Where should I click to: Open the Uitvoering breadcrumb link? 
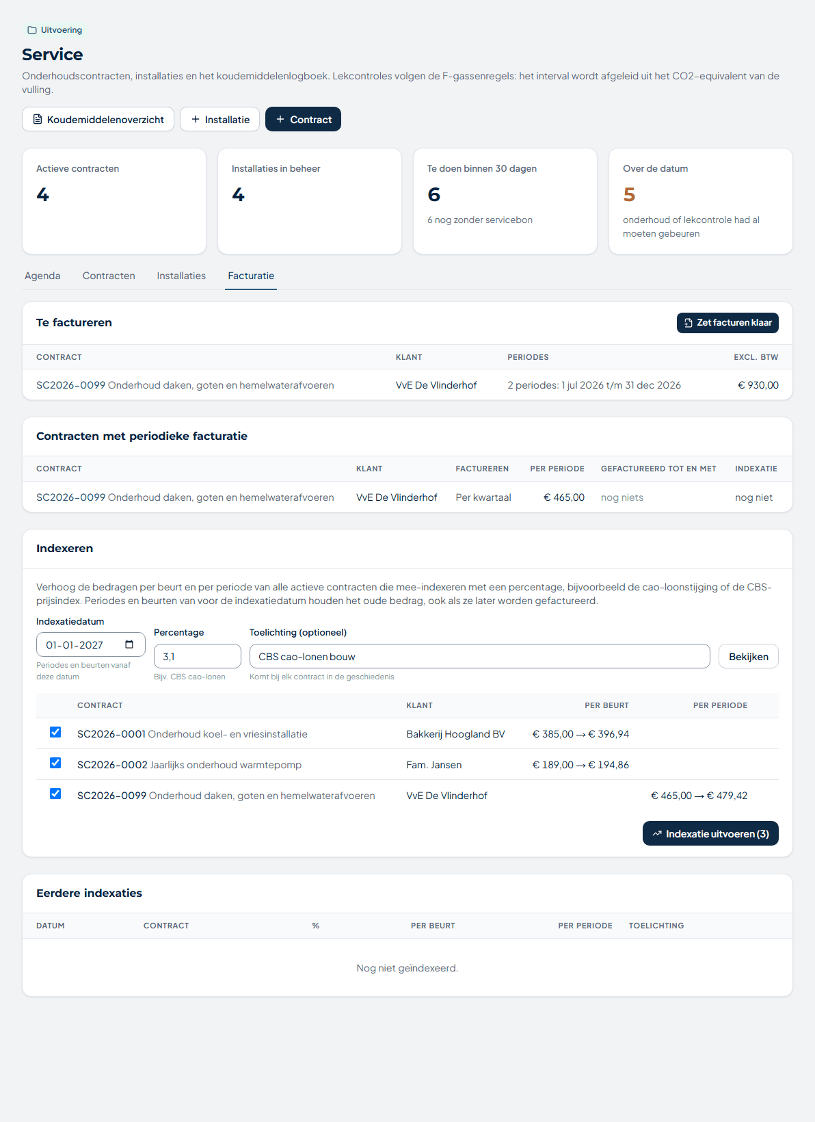55,30
